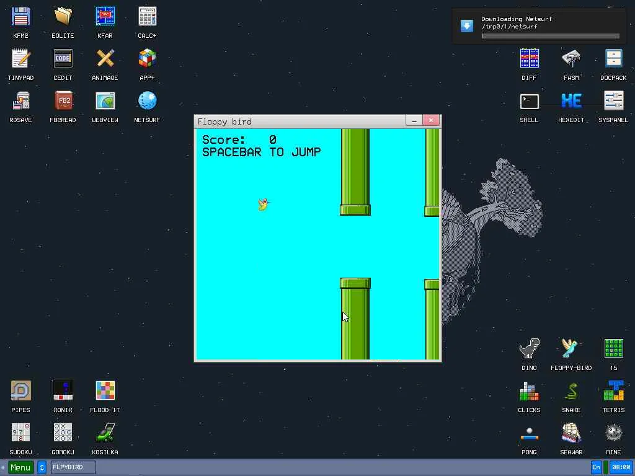Click the Floppy bird title bar

tap(300, 121)
